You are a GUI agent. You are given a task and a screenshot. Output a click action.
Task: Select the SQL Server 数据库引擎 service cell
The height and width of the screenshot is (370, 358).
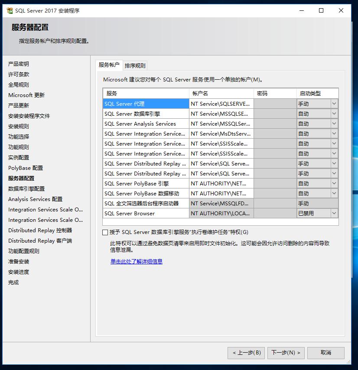[x=146, y=114]
